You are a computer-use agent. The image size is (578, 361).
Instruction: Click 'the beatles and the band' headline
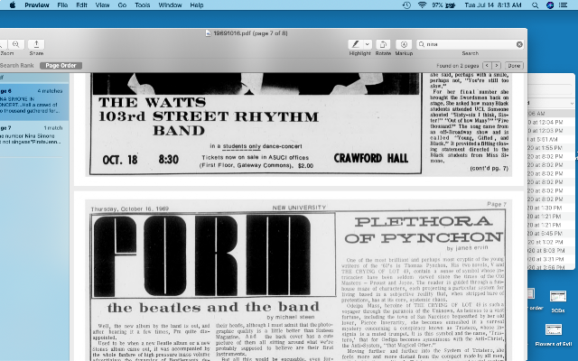(x=213, y=307)
